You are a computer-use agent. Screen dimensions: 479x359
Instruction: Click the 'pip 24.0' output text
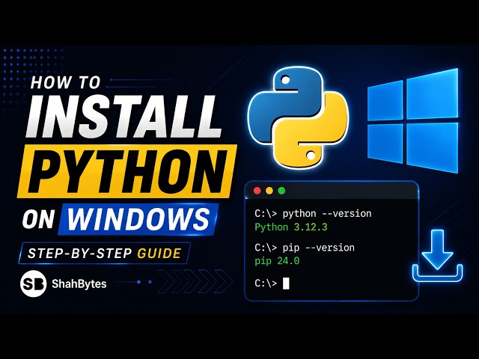(277, 261)
